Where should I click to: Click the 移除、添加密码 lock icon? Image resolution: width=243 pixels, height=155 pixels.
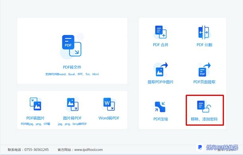(x=204, y=106)
